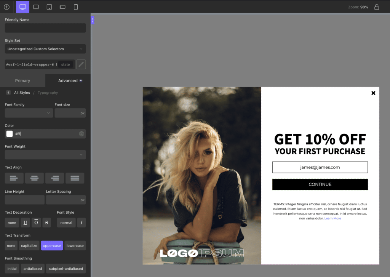
Task: Align text right
Action: (55, 178)
